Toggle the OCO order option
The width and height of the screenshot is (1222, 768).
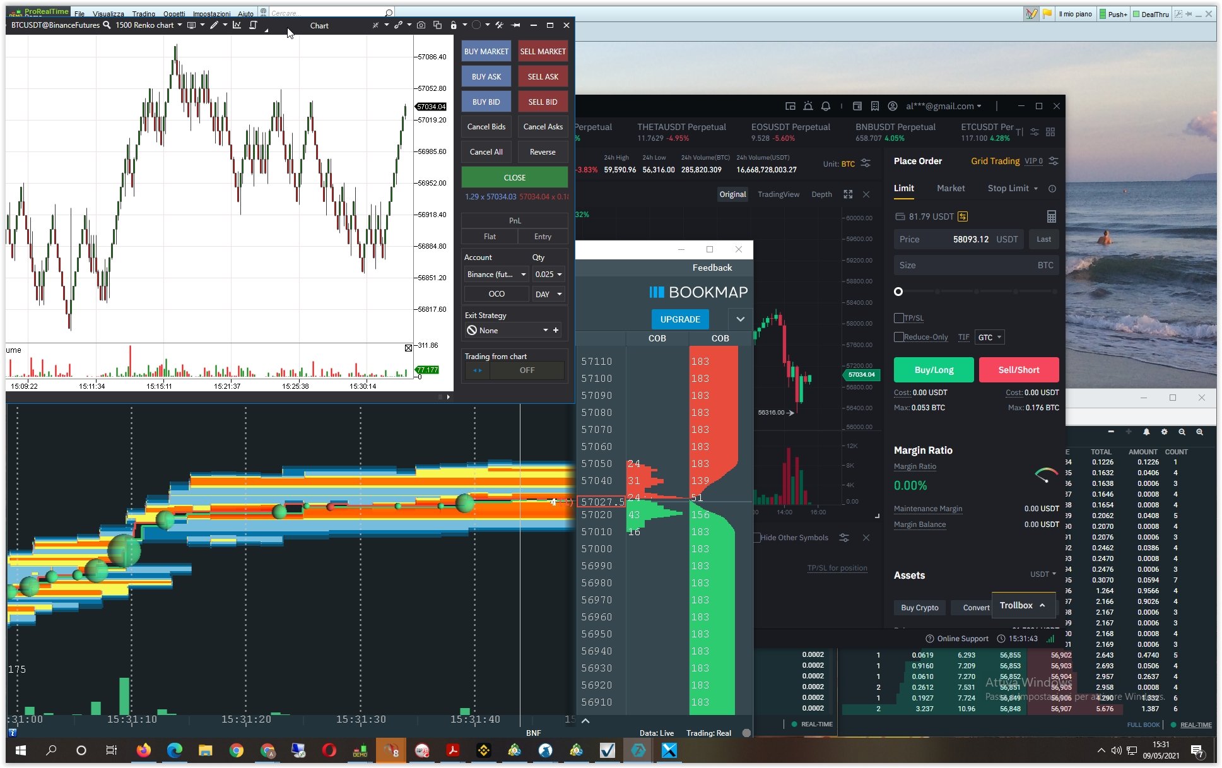(x=496, y=294)
